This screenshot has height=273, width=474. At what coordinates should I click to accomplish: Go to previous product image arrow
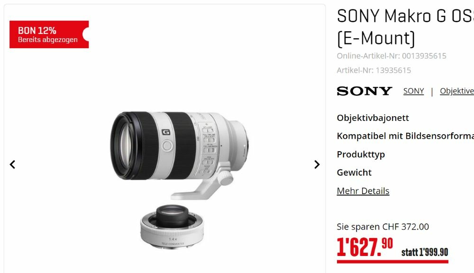tap(12, 164)
